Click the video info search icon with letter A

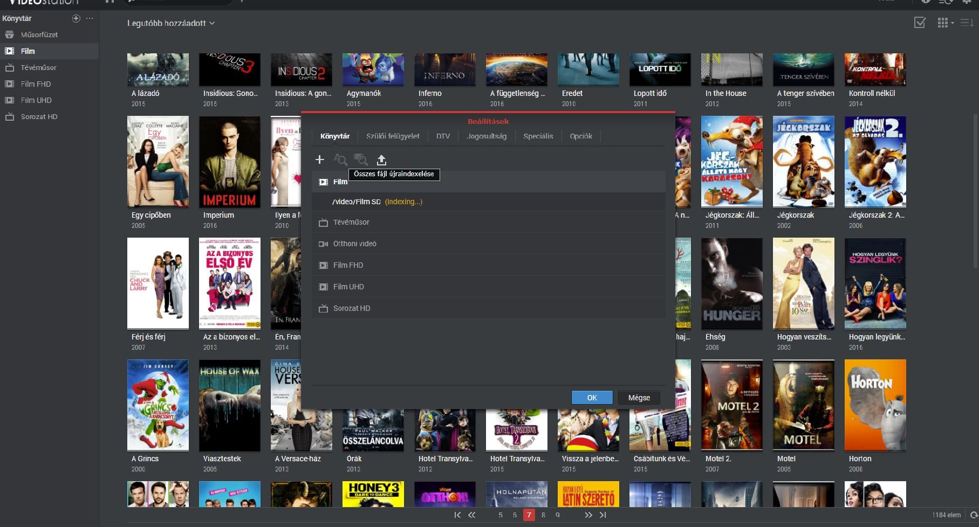tap(340, 160)
